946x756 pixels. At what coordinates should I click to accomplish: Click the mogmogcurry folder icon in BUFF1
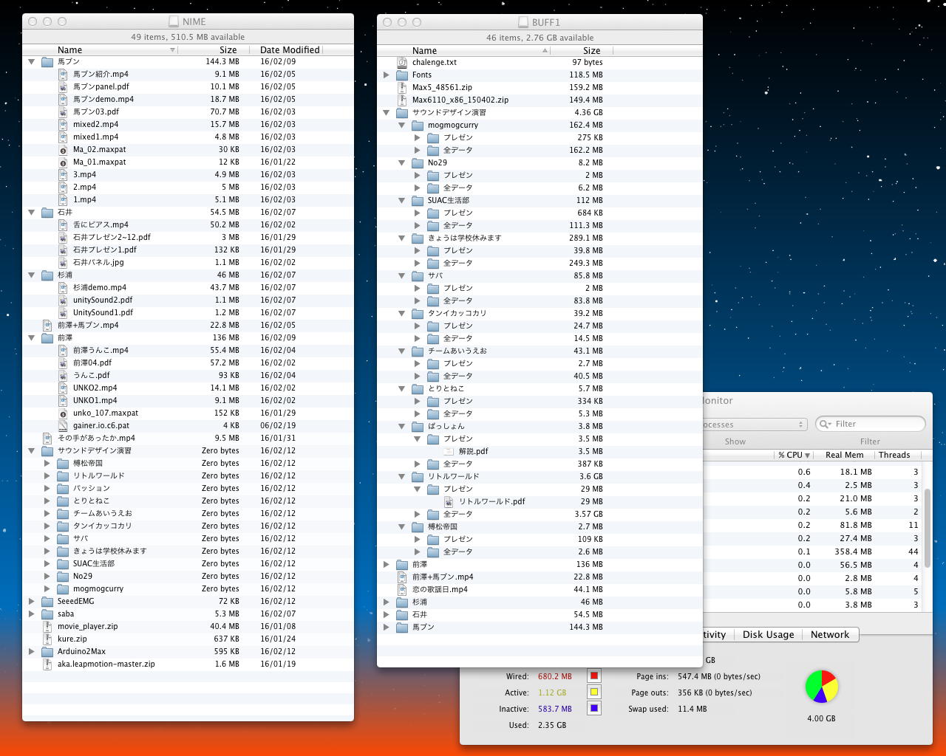(418, 125)
